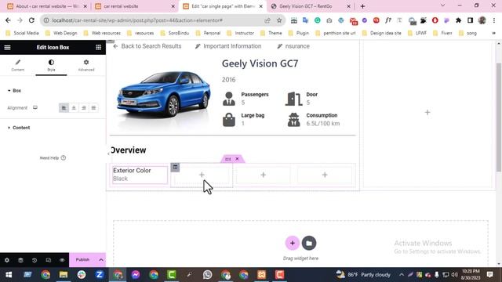Viewport: 502px width, 282px height.
Task: Open the template library folder button
Action: [309, 244]
